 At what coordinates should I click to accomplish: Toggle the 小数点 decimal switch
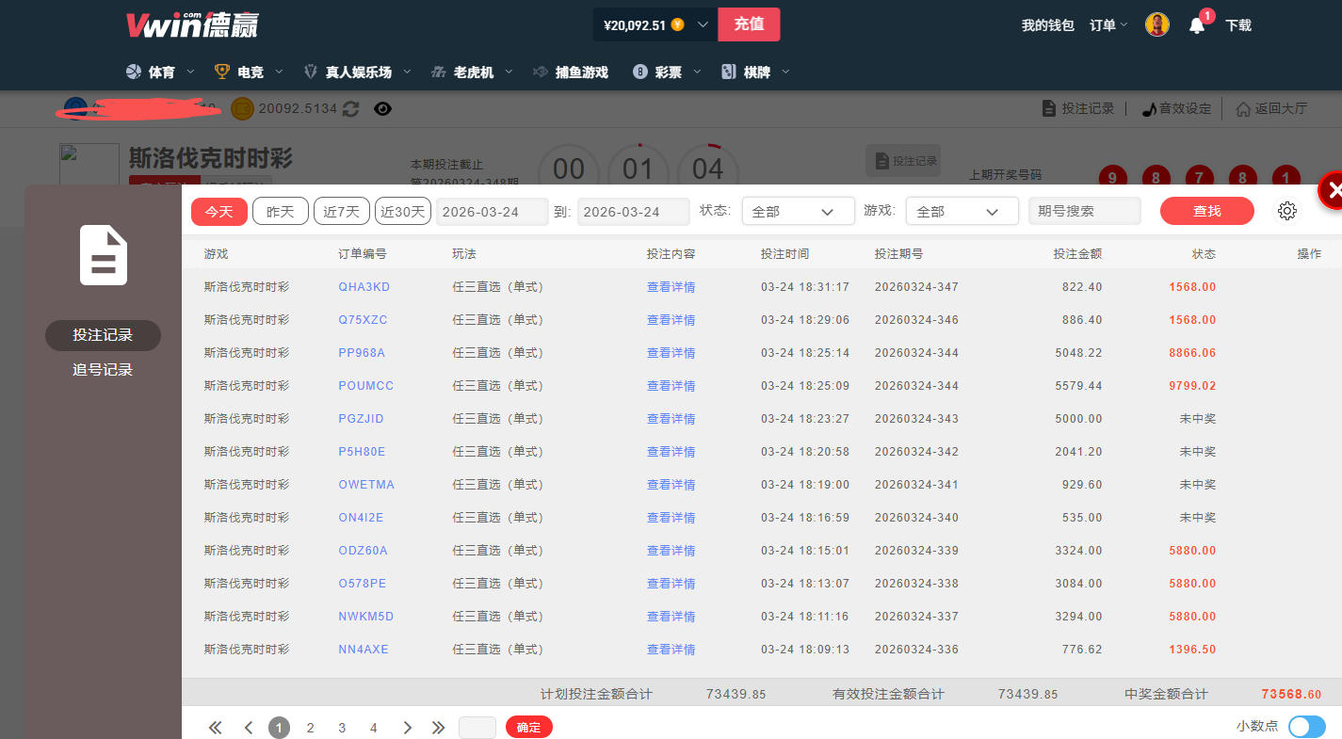coord(1306,727)
